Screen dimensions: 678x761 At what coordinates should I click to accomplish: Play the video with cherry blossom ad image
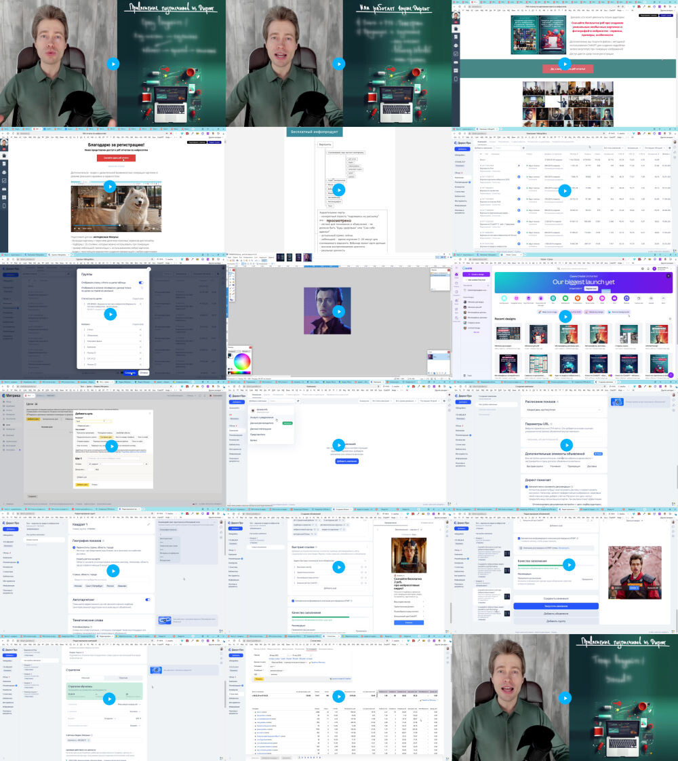click(569, 564)
